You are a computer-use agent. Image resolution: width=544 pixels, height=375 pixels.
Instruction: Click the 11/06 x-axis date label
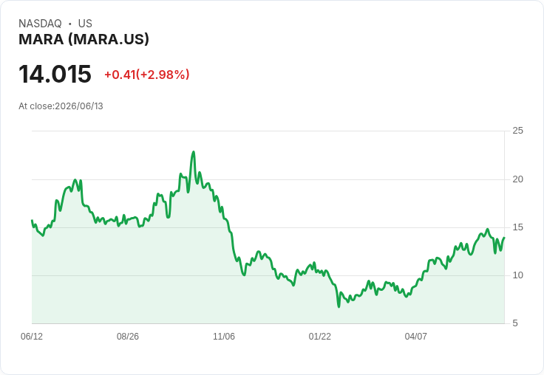tap(224, 336)
